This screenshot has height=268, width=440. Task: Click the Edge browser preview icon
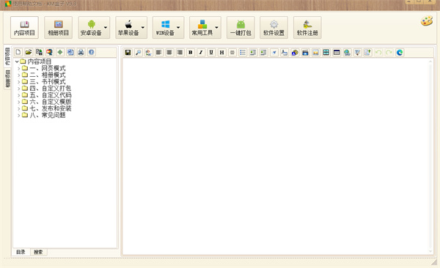point(400,53)
